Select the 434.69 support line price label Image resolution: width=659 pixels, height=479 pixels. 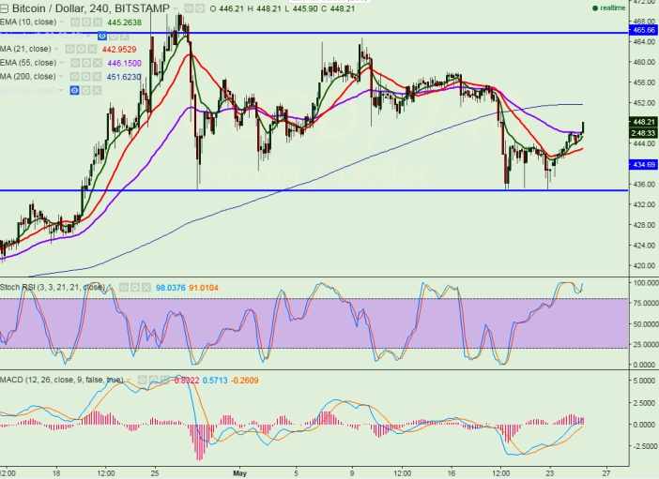click(x=644, y=165)
